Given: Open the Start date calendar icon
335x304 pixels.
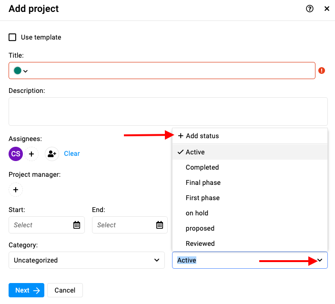Looking at the screenshot, I should 77,225.
